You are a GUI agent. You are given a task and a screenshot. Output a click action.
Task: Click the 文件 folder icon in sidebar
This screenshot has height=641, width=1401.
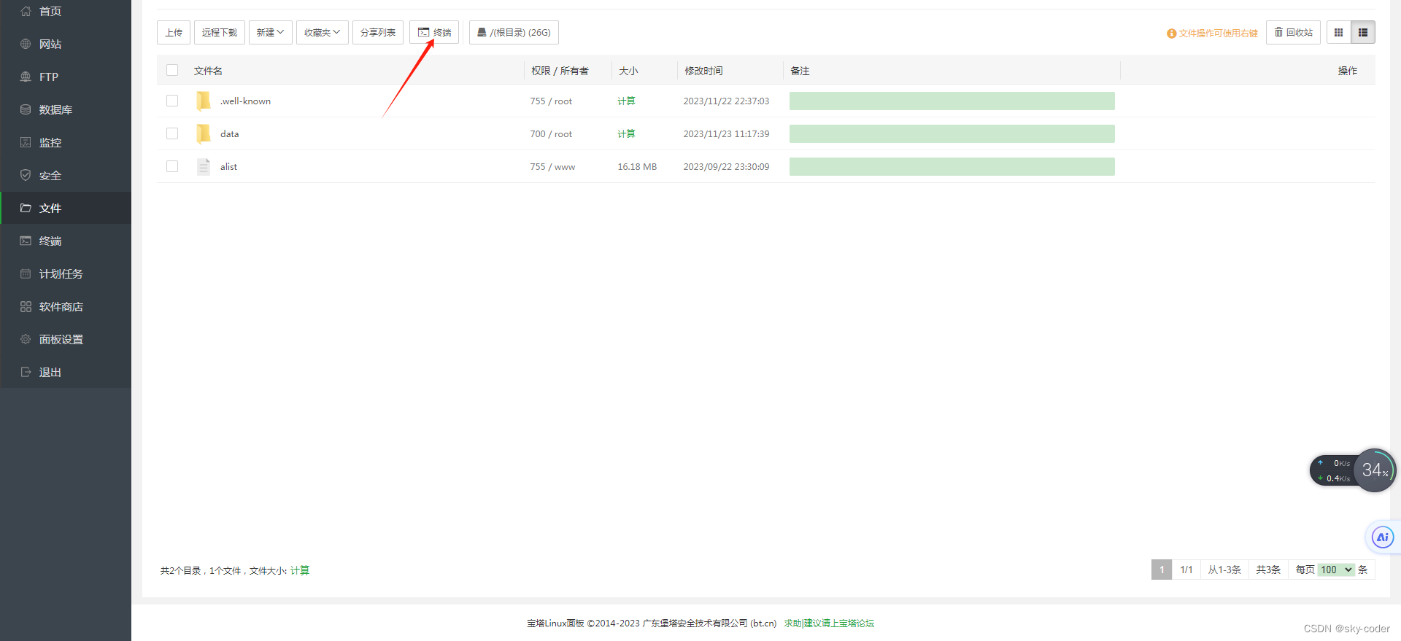tap(26, 208)
